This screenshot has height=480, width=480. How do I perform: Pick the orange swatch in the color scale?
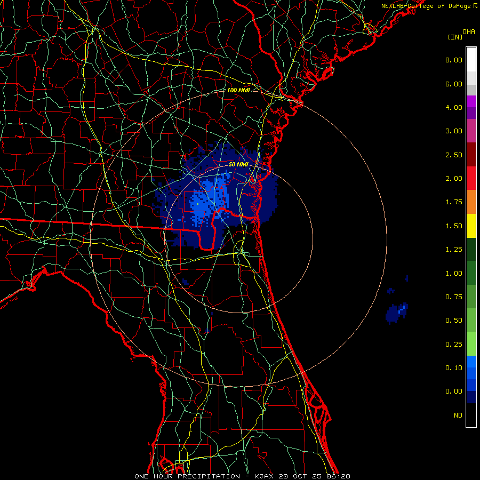(x=471, y=202)
